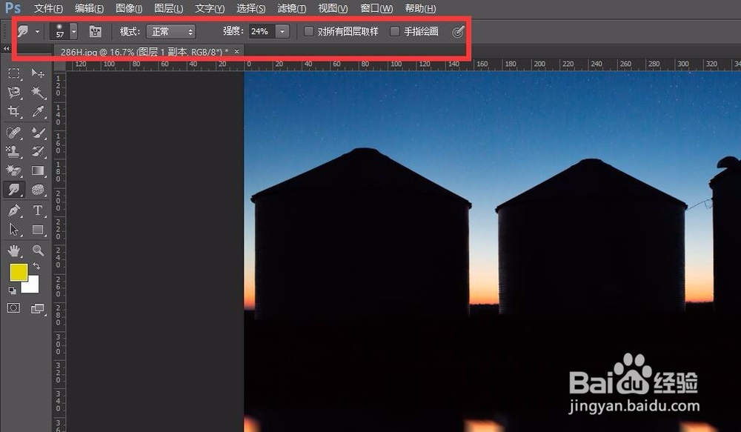Viewport: 741px width, 432px height.
Task: Close the 286H.jpg document tab
Action: (x=237, y=51)
